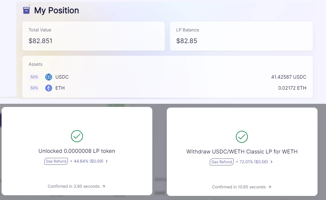326x200 pixels.
Task: Click the 0.02172 ETH amount
Action: pyautogui.click(x=292, y=88)
